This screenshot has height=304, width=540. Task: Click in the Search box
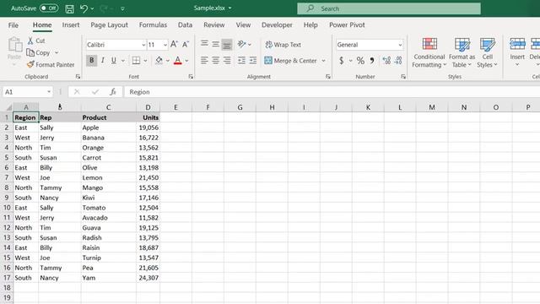pyautogui.click(x=389, y=8)
